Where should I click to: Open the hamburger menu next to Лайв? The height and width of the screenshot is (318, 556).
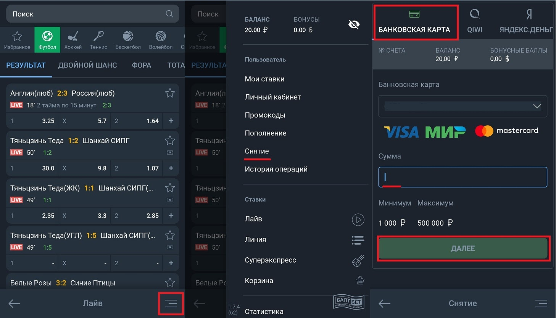click(171, 303)
